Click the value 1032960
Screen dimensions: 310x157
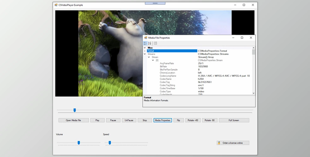pyautogui.click(x=203, y=67)
